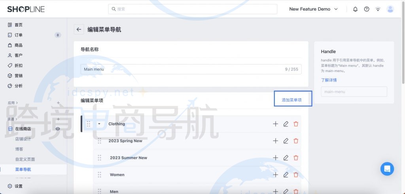Screen dimensions: 405x194
Task: Open the help question mark icon
Action: tap(367, 9)
